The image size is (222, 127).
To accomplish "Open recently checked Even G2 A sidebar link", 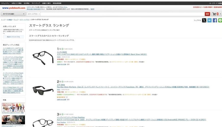I will (x=13, y=78).
